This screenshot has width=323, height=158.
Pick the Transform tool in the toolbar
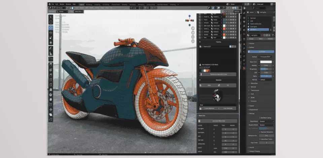[51, 43]
